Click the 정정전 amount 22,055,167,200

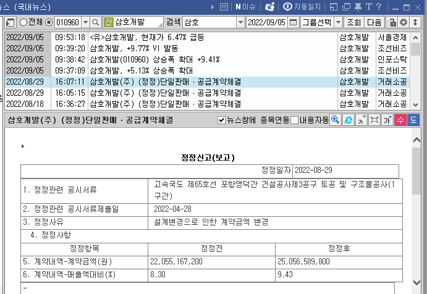pyautogui.click(x=176, y=262)
